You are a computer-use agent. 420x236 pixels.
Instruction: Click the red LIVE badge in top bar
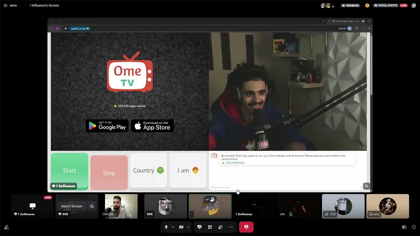coord(403,5)
